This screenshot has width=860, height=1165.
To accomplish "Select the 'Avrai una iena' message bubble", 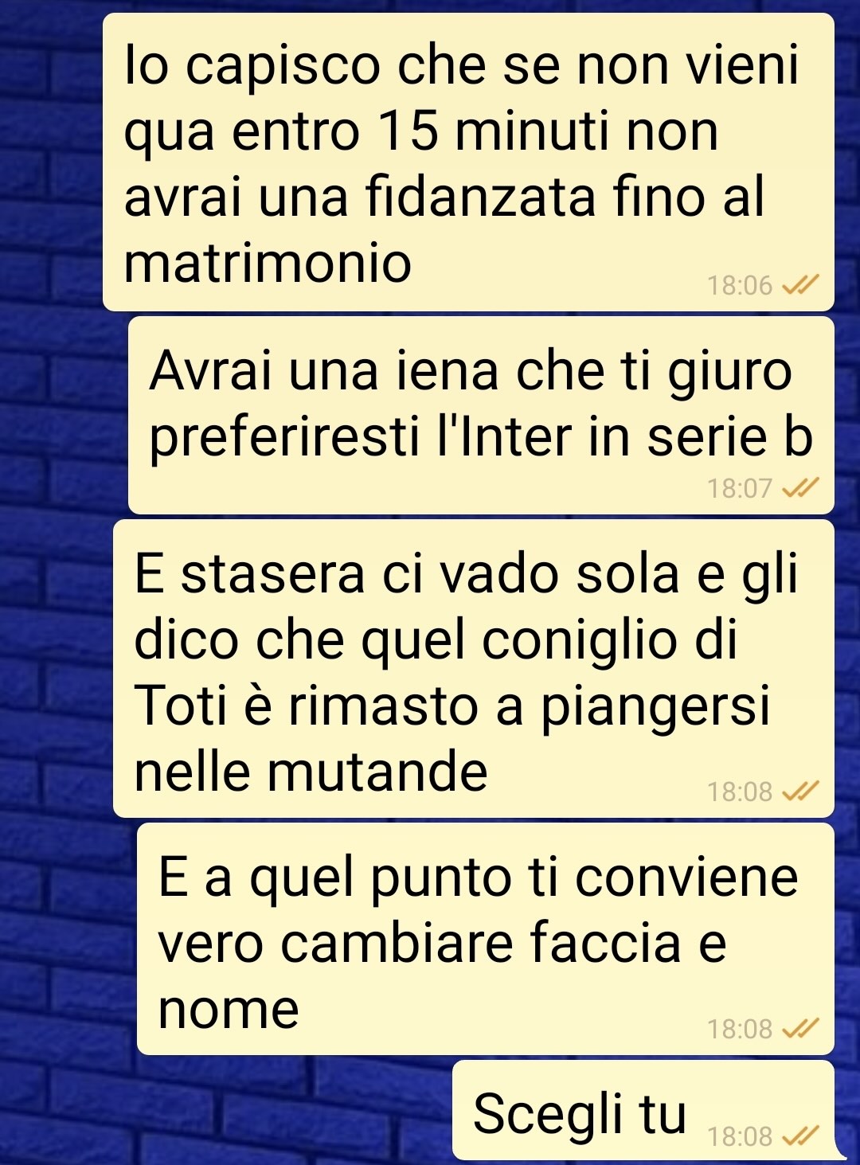I will pyautogui.click(x=481, y=415).
